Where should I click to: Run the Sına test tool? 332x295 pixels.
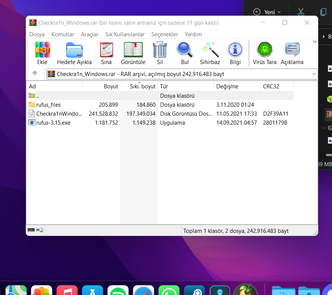[106, 50]
